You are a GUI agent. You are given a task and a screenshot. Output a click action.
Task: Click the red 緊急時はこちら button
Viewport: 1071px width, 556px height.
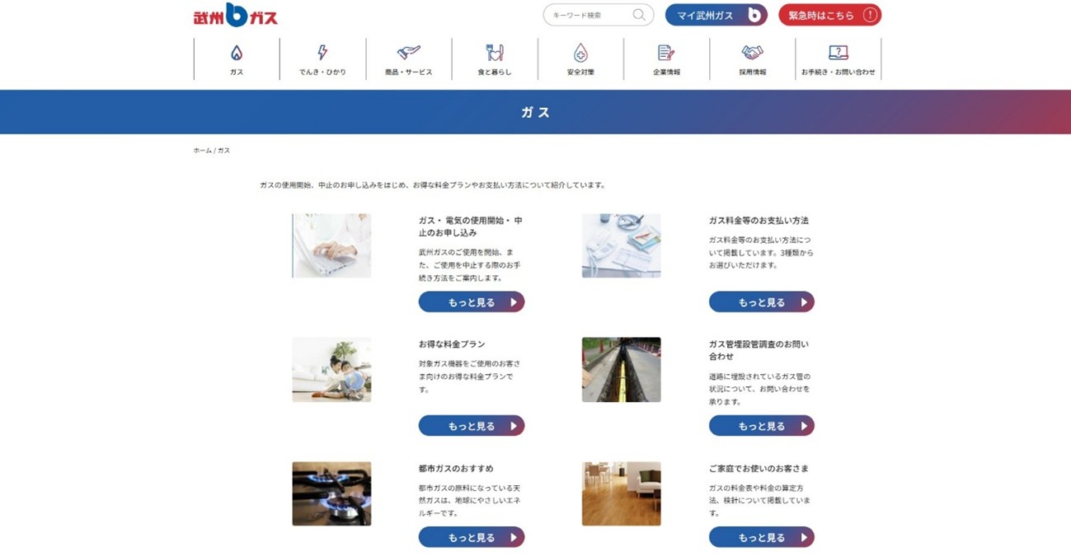tap(829, 15)
